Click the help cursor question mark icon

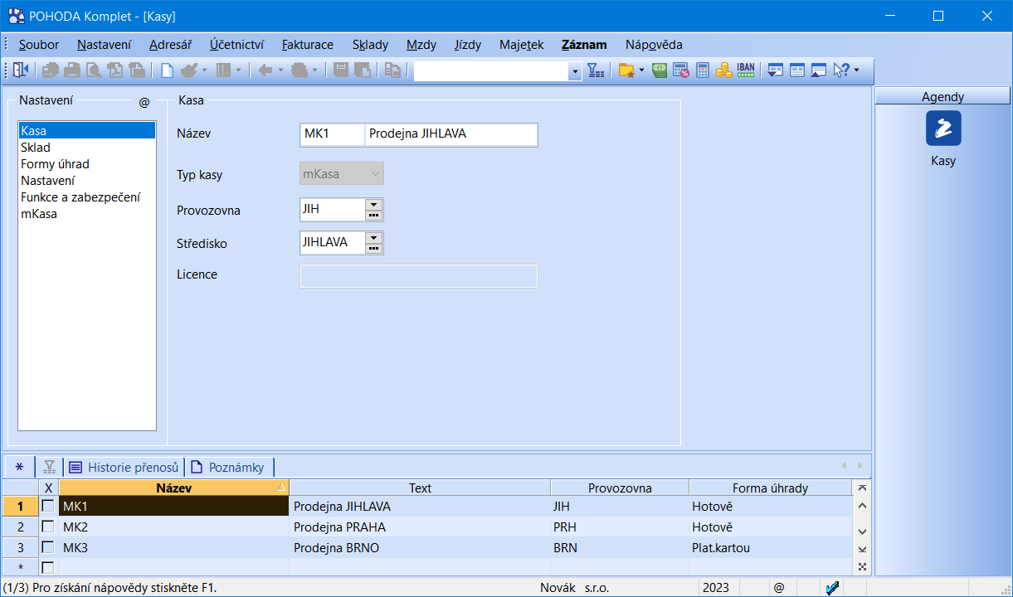tap(841, 70)
